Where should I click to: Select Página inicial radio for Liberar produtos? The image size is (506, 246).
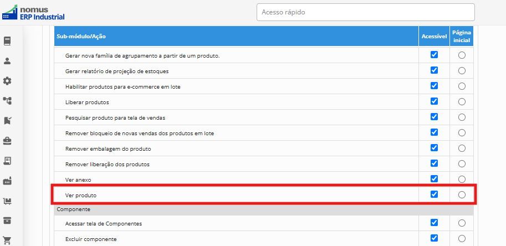462,102
